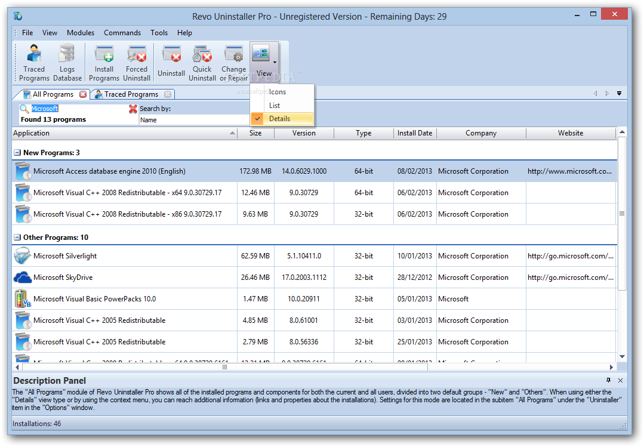644x447 pixels.
Task: Sort by the Company column header
Action: coord(481,133)
